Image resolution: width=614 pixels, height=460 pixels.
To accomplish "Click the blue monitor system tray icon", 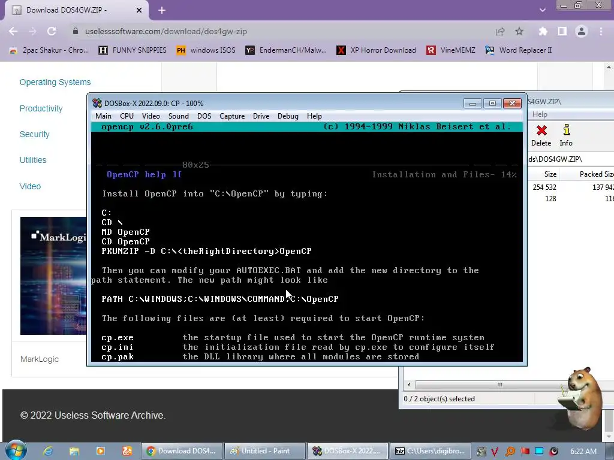I will tap(539, 452).
